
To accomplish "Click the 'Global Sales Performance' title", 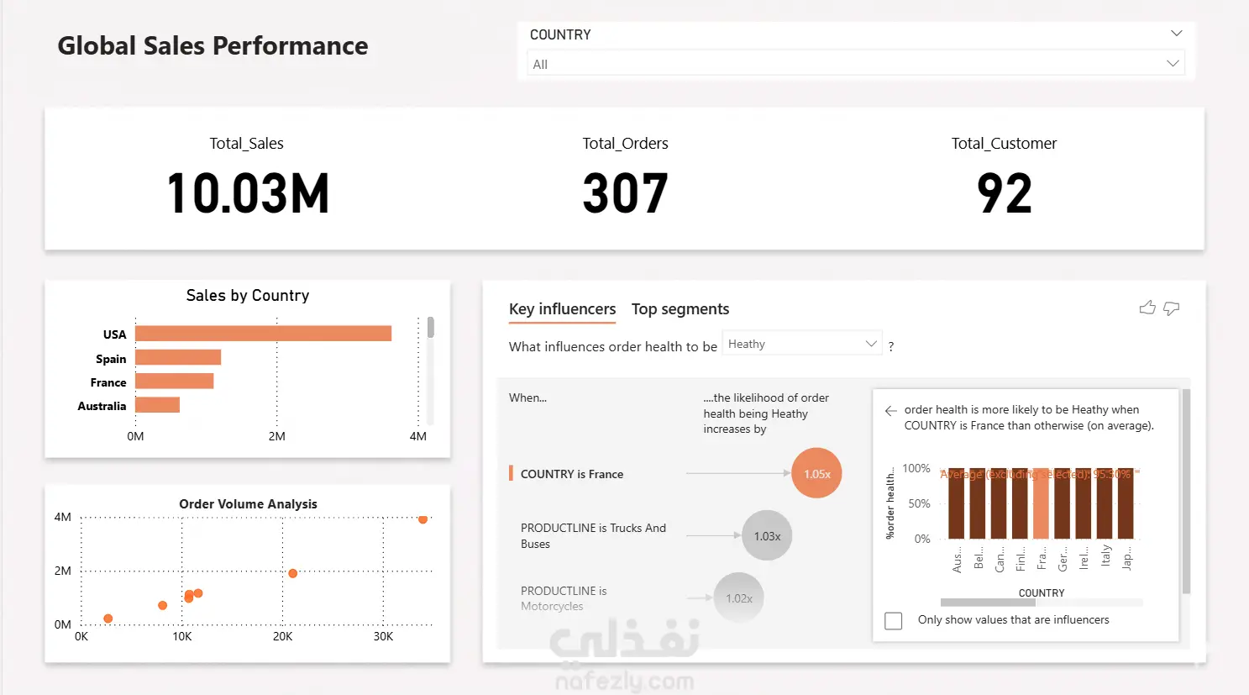I will [x=213, y=45].
